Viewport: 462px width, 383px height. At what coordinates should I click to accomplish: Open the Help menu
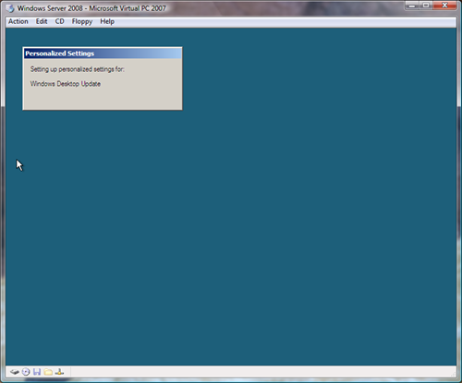[x=107, y=21]
